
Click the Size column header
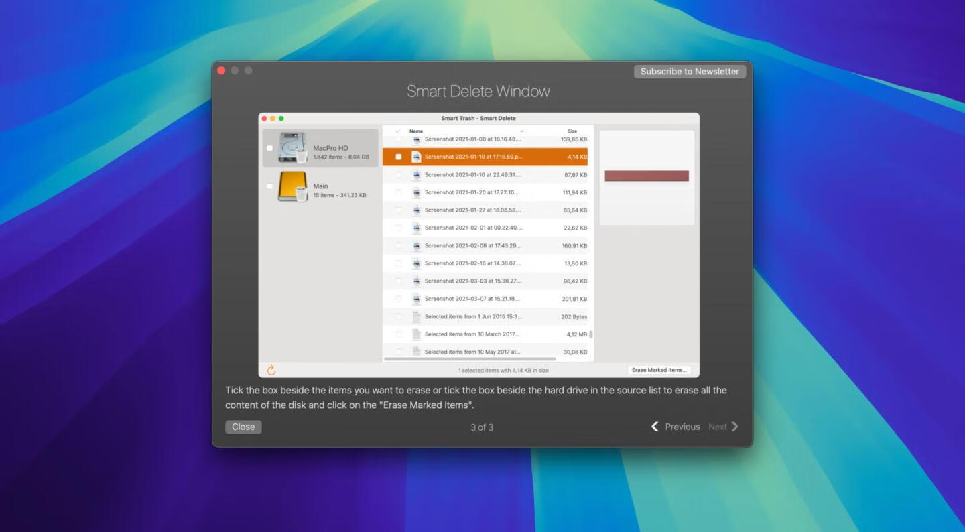[572, 131]
